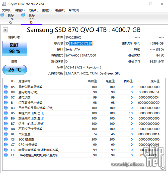Click the 最差值 column header

107,81
